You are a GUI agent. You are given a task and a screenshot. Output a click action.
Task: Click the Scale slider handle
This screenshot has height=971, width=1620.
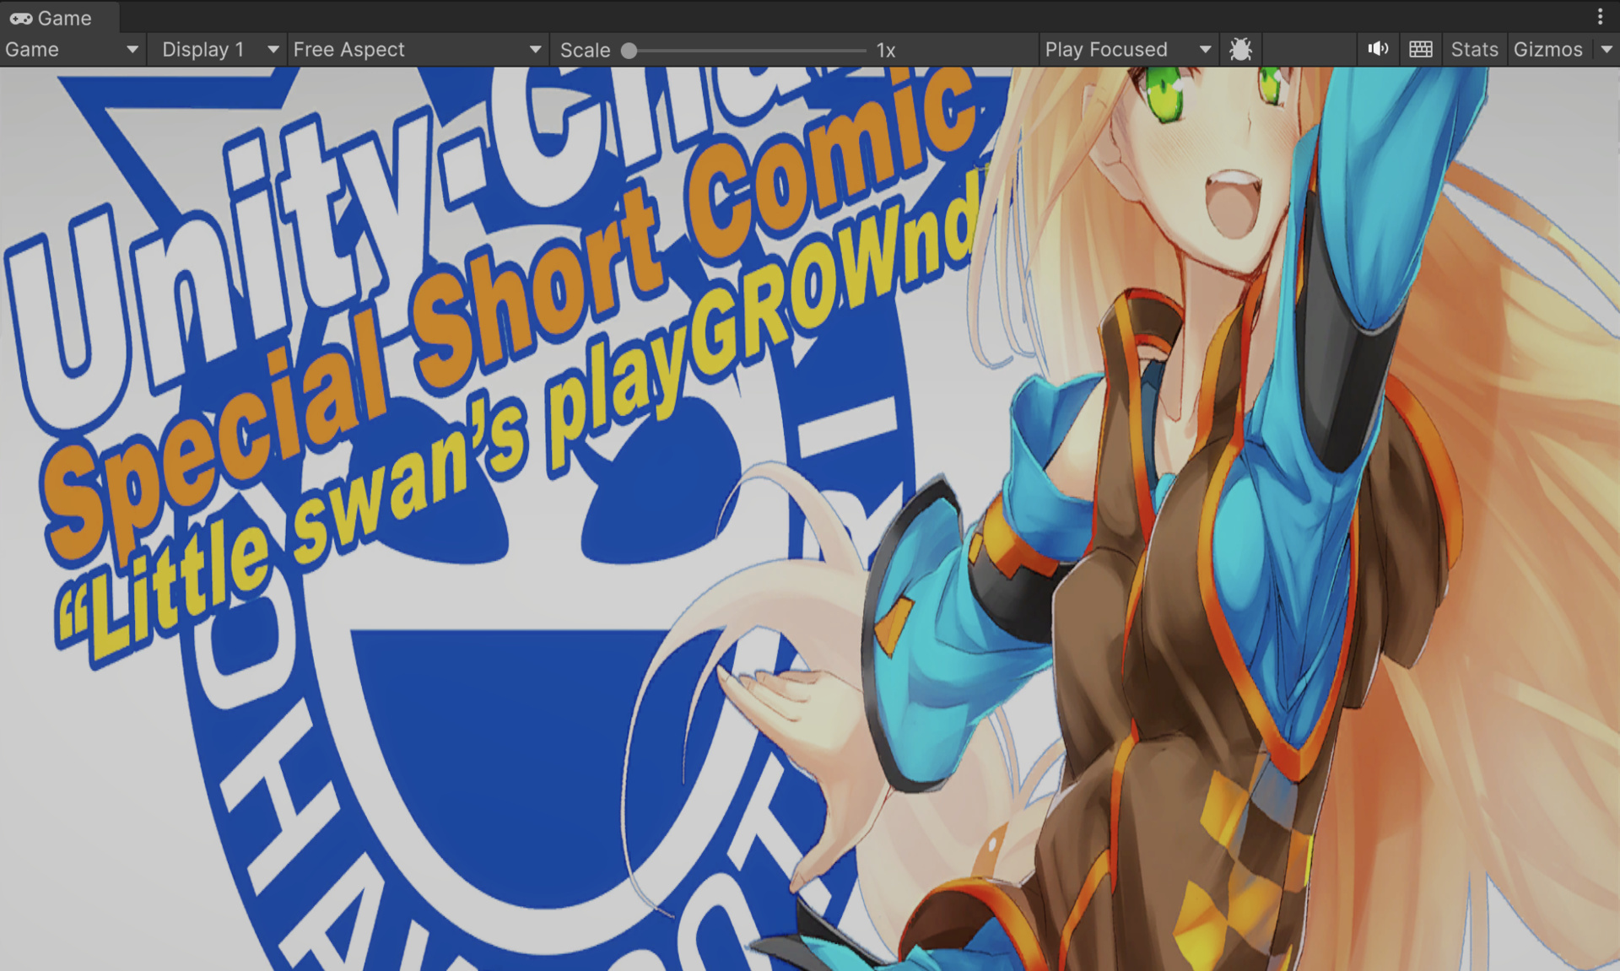click(x=629, y=51)
